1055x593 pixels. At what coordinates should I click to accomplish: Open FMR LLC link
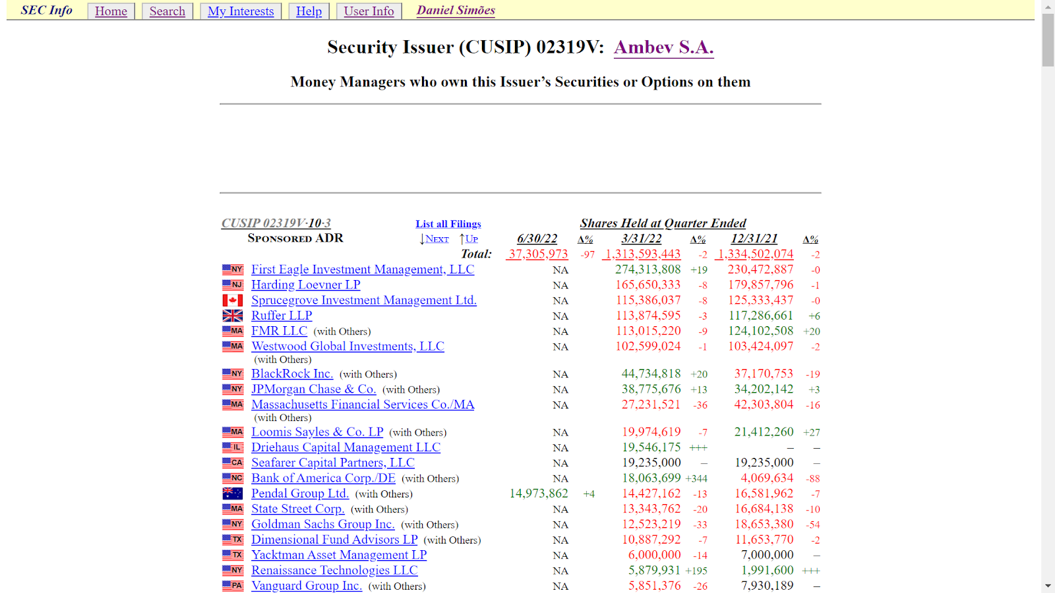coord(280,331)
